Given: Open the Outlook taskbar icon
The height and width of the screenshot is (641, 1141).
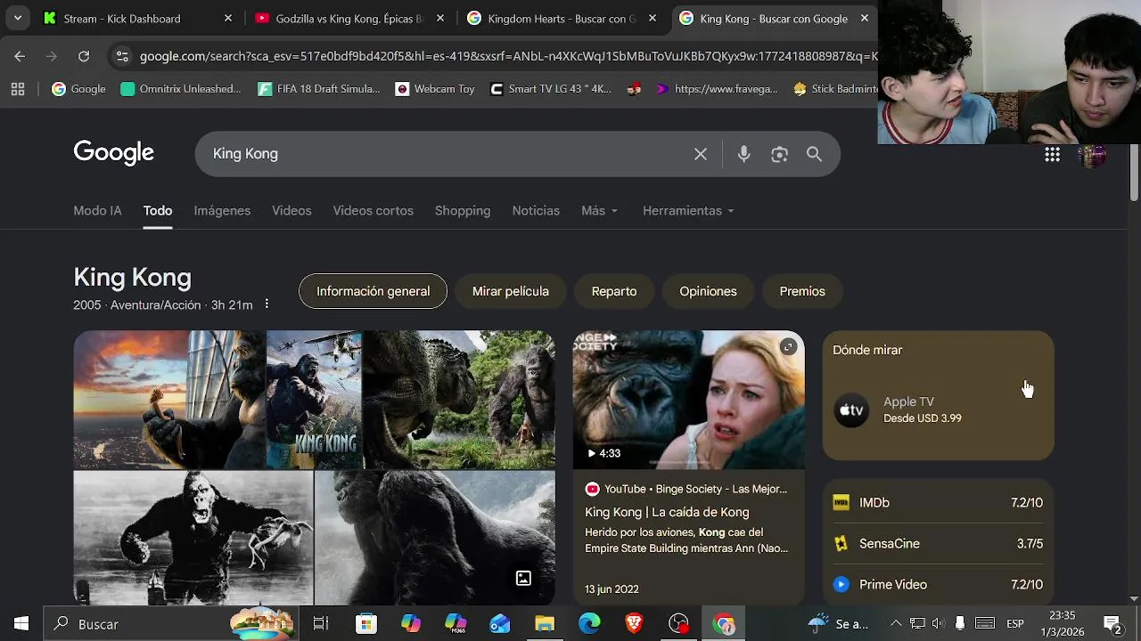Looking at the screenshot, I should pyautogui.click(x=500, y=624).
